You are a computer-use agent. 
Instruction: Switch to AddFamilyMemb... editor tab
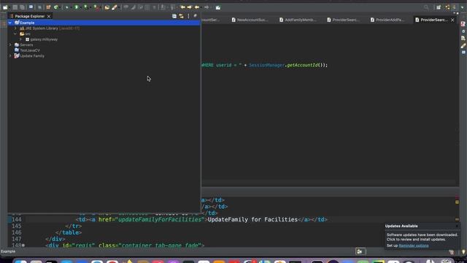(298, 20)
